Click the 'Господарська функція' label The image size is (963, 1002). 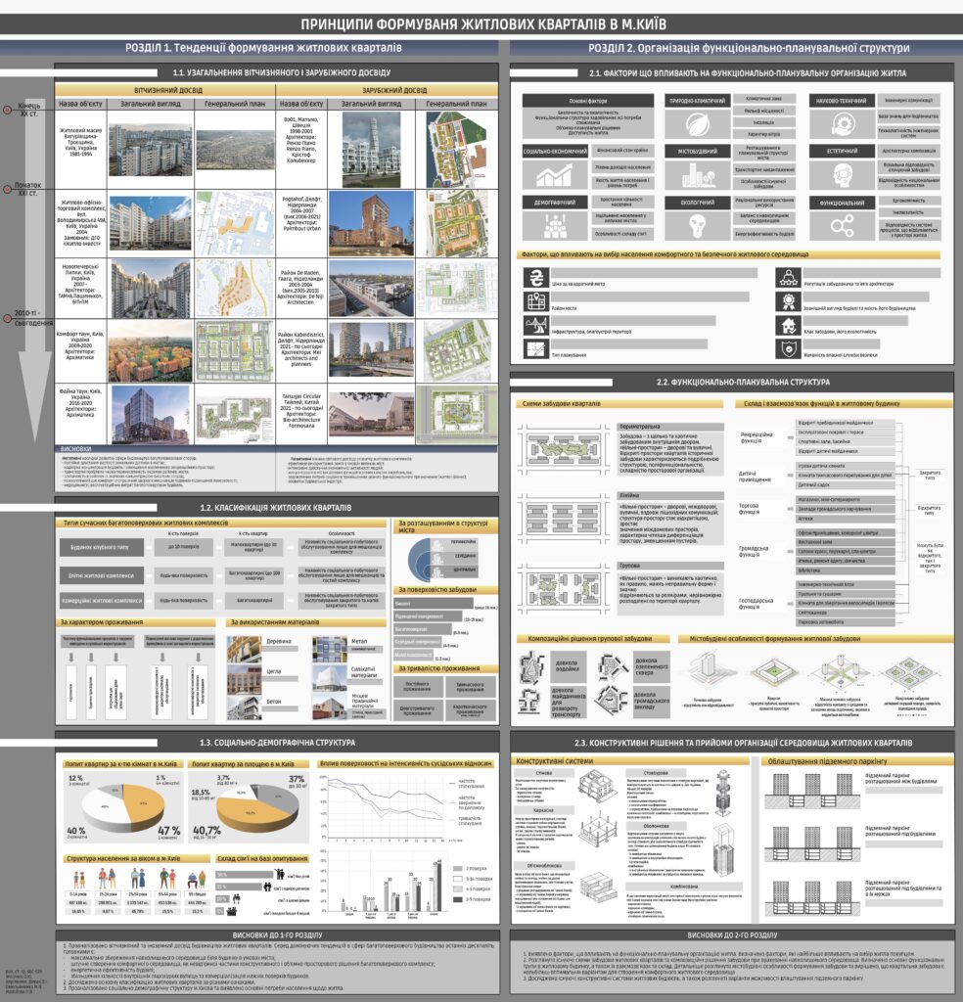(x=757, y=603)
